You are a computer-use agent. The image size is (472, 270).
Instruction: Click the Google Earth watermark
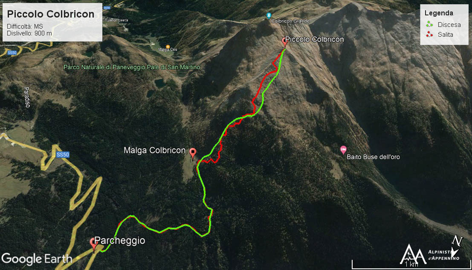(x=37, y=259)
